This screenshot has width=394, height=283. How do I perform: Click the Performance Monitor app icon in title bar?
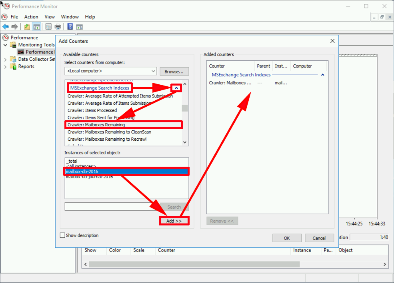(x=6, y=6)
